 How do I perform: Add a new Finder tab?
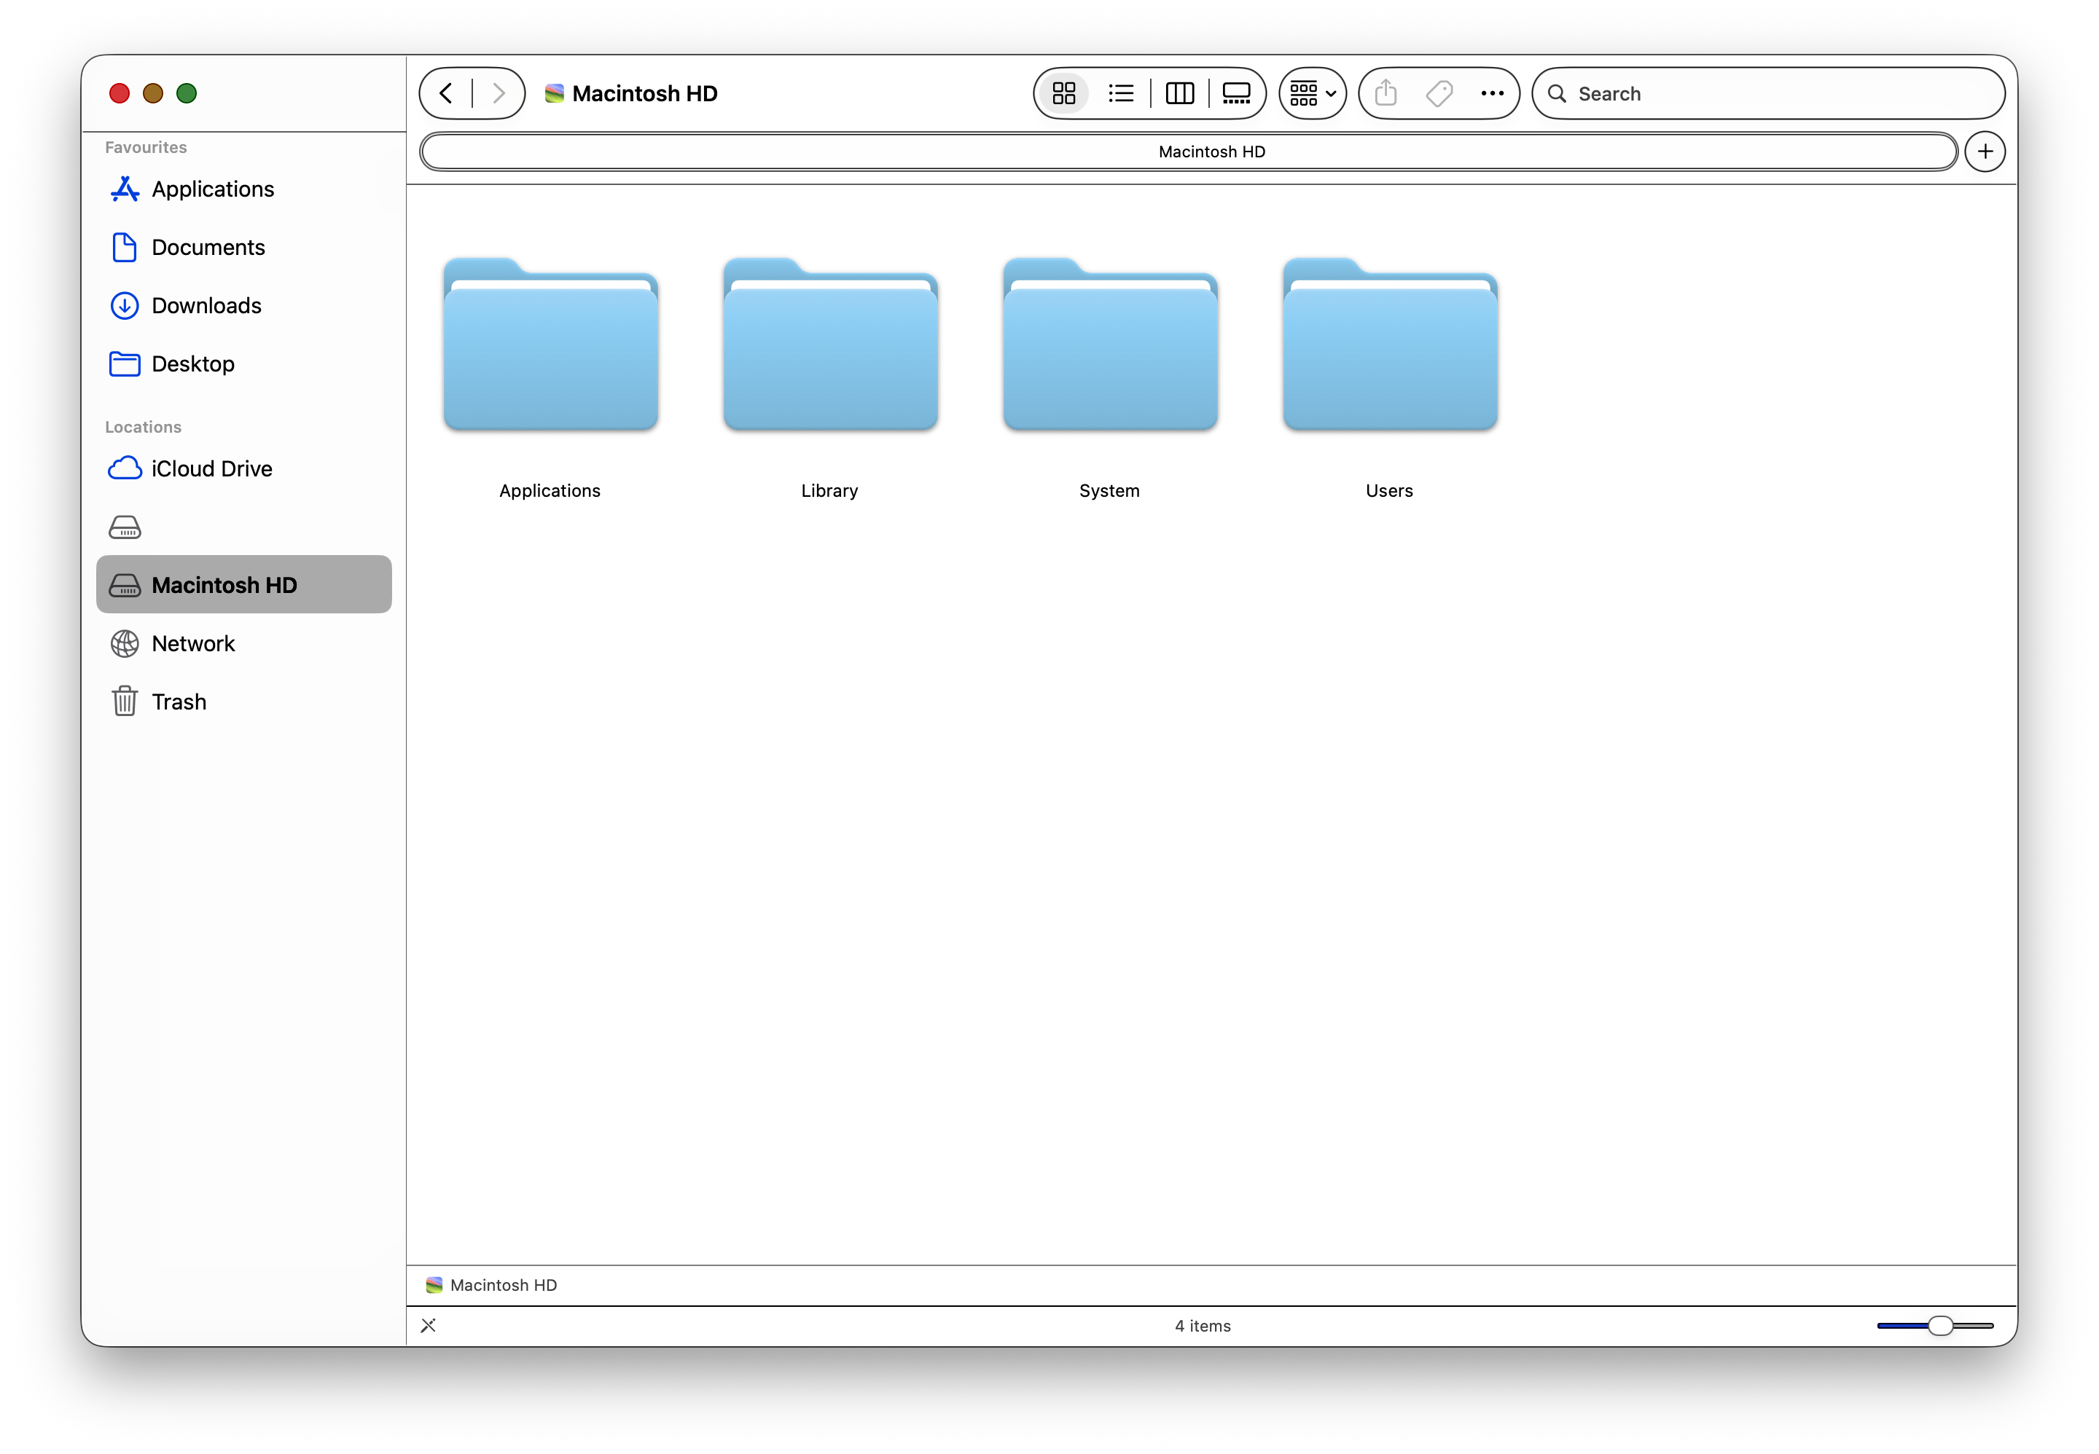coord(1984,152)
